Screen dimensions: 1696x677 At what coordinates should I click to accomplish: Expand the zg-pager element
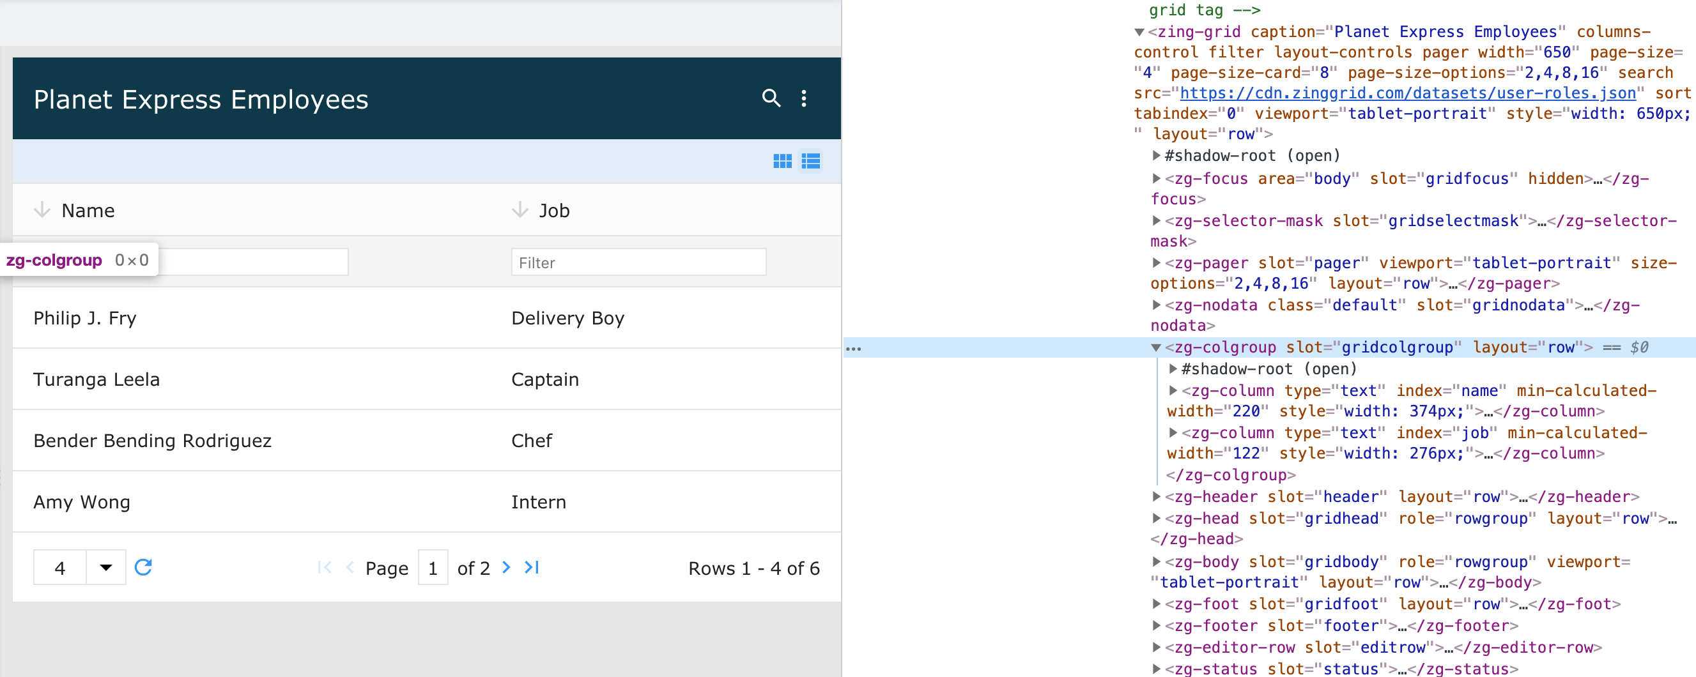1155,262
